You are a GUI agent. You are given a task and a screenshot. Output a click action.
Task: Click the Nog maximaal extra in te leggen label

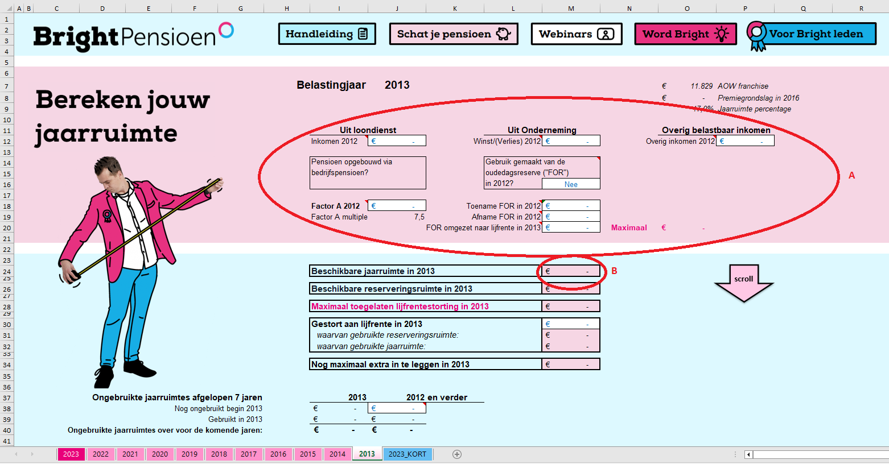coord(390,364)
